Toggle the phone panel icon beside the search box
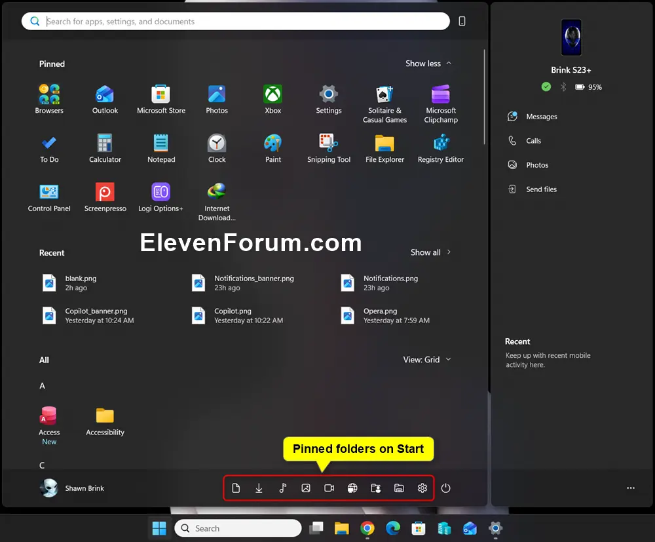 (x=462, y=22)
